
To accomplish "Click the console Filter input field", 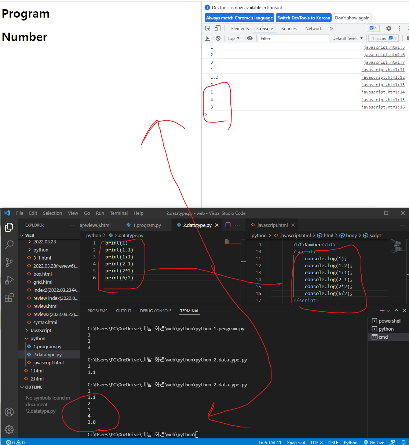I will [294, 38].
